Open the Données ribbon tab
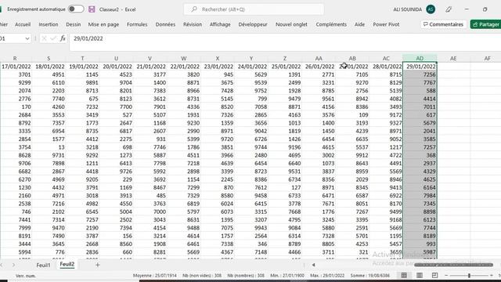This screenshot has width=501, height=282. pyautogui.click(x=165, y=24)
